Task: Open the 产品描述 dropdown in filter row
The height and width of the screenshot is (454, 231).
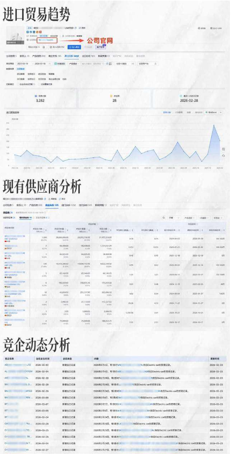Action: coord(73,63)
